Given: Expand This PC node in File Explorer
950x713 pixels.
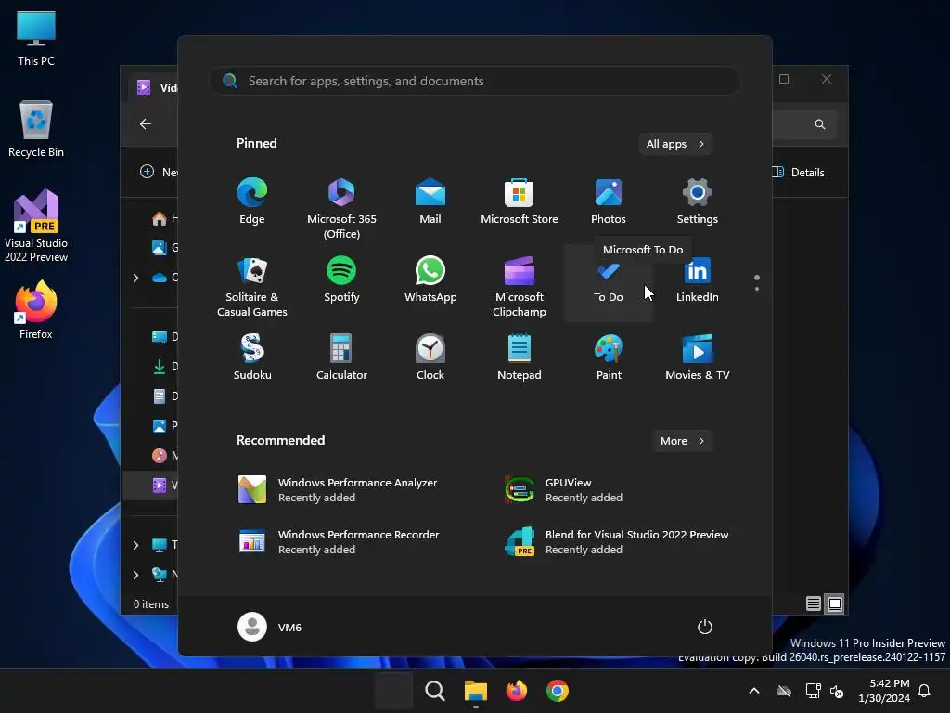Looking at the screenshot, I should 135,545.
